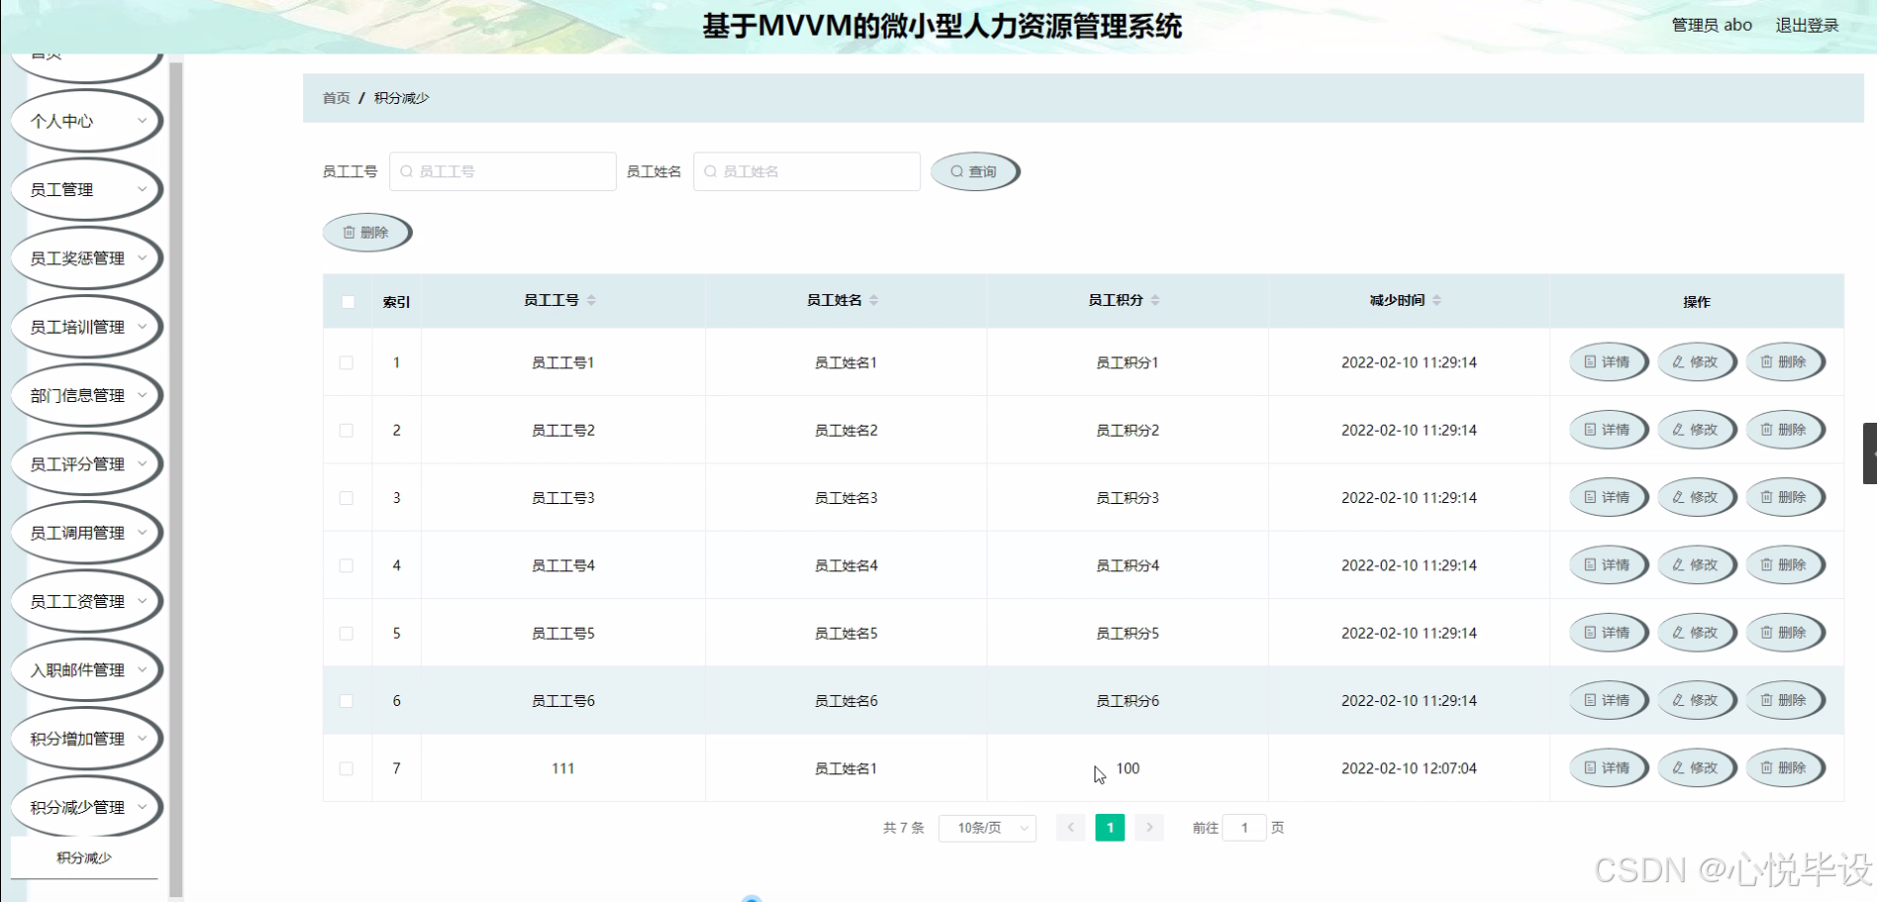1877x902 pixels.
Task: Open details via document icon for row 7
Action: (x=1590, y=767)
